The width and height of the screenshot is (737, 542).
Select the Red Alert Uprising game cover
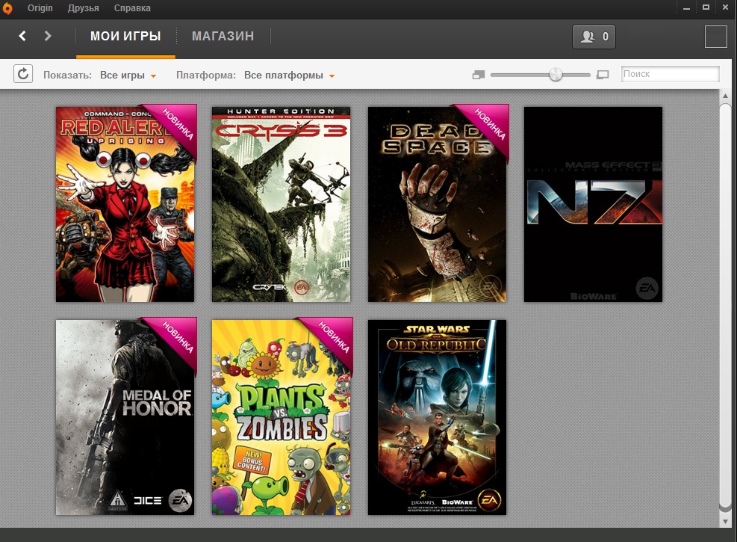pyautogui.click(x=125, y=204)
